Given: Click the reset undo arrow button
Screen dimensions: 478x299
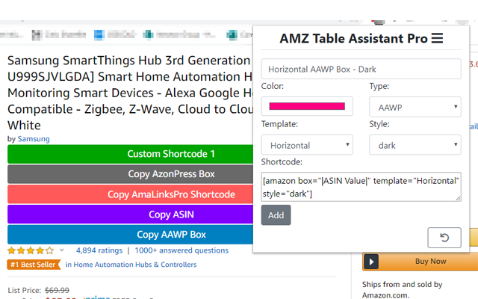Looking at the screenshot, I should 444,238.
